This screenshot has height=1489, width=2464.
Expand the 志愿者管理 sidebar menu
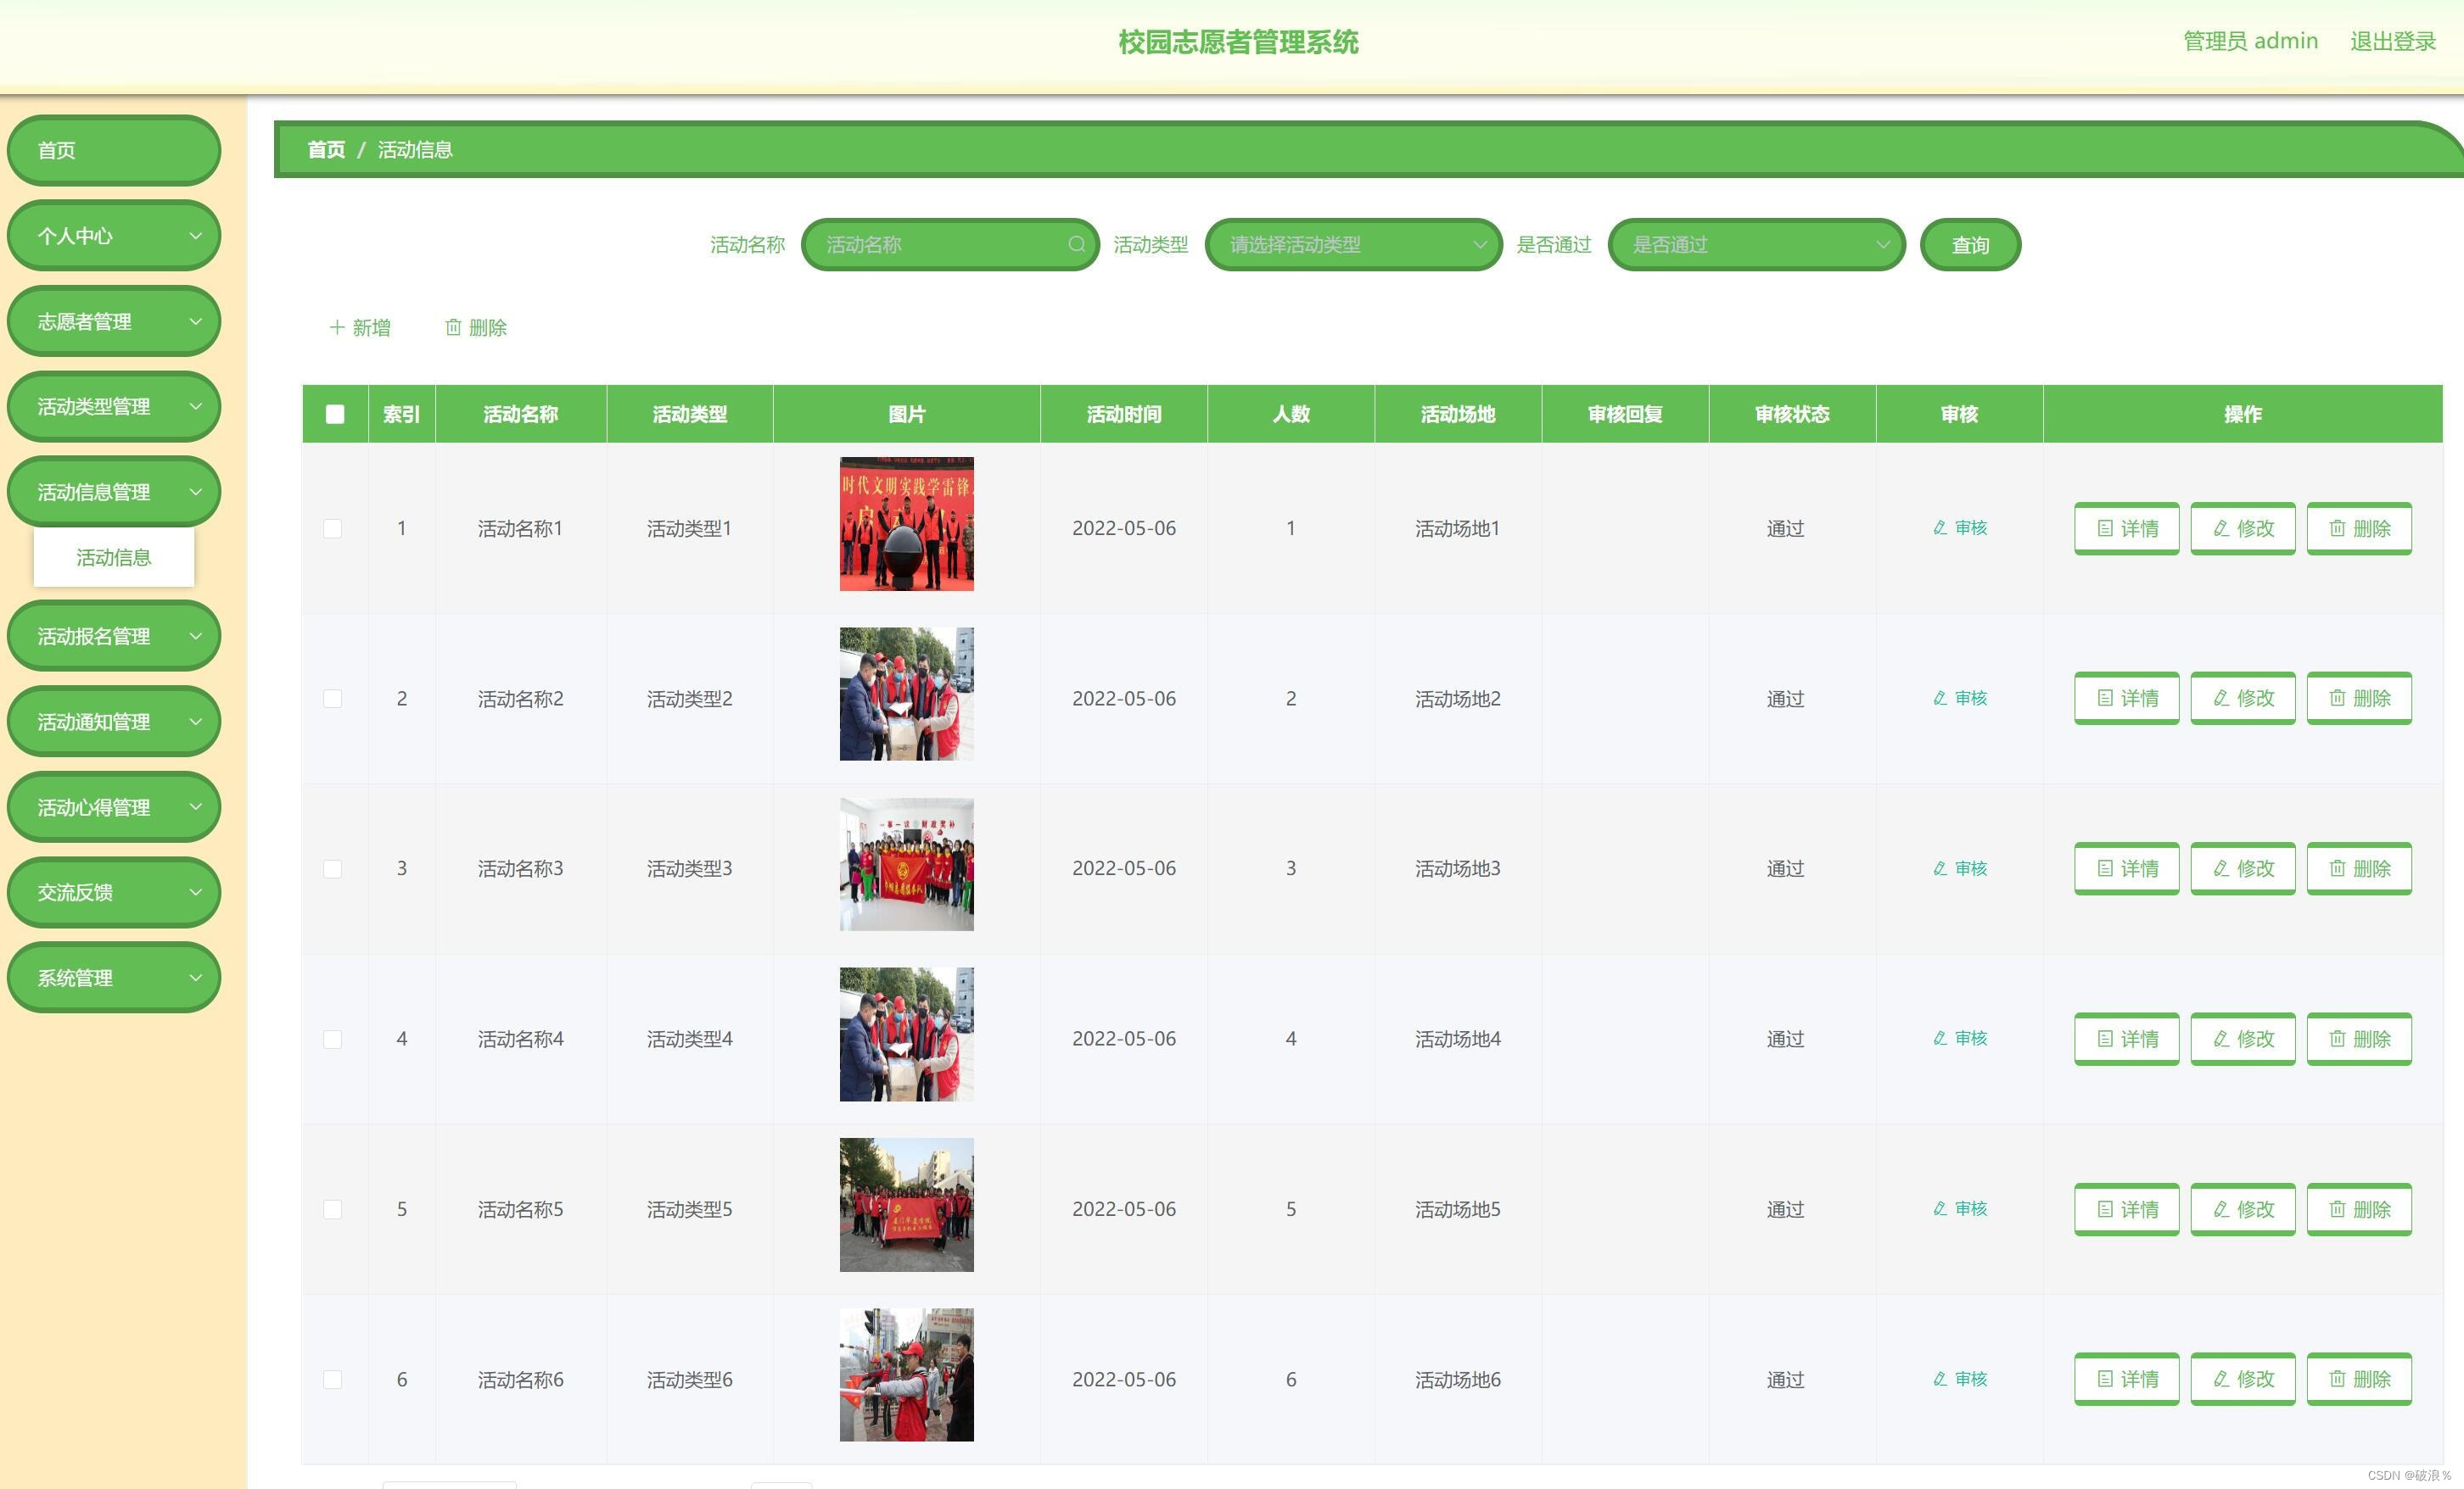pyautogui.click(x=114, y=321)
